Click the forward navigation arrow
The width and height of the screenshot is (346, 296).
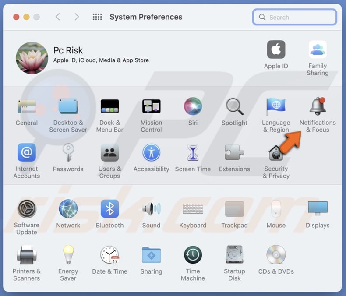click(x=77, y=17)
